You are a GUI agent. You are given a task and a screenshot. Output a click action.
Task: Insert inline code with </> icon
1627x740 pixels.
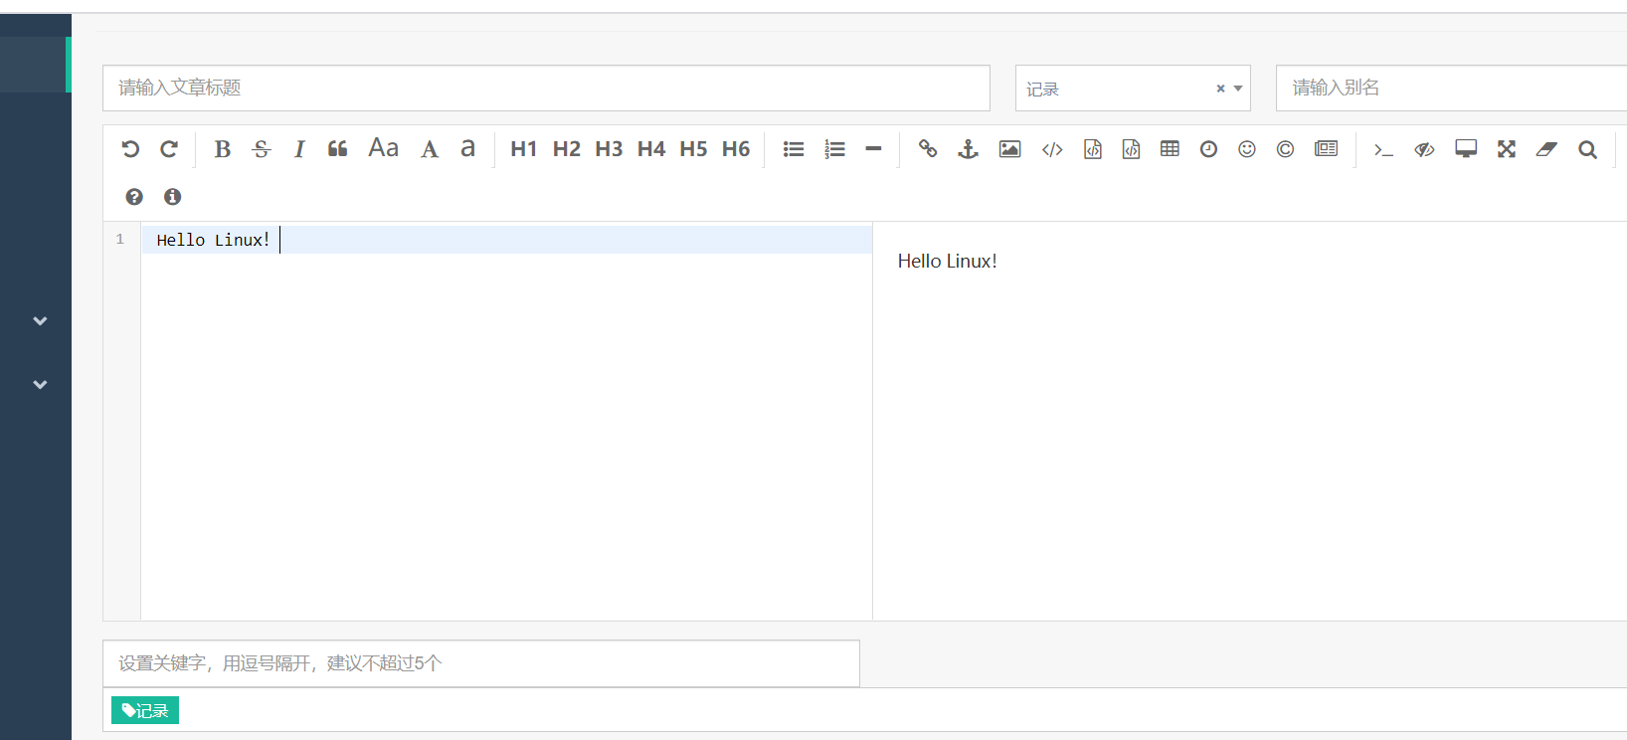(x=1052, y=149)
